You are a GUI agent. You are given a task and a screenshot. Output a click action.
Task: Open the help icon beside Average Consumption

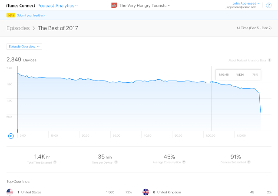click(x=184, y=162)
